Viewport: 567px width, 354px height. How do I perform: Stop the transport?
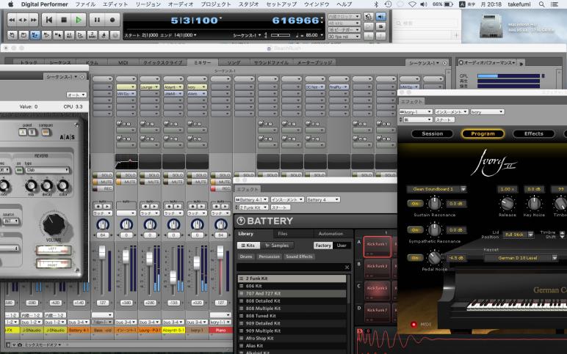pos(64,20)
